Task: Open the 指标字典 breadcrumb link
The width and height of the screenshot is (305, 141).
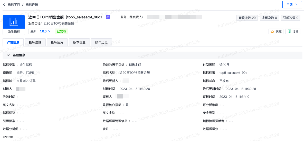Action: tap(14, 5)
